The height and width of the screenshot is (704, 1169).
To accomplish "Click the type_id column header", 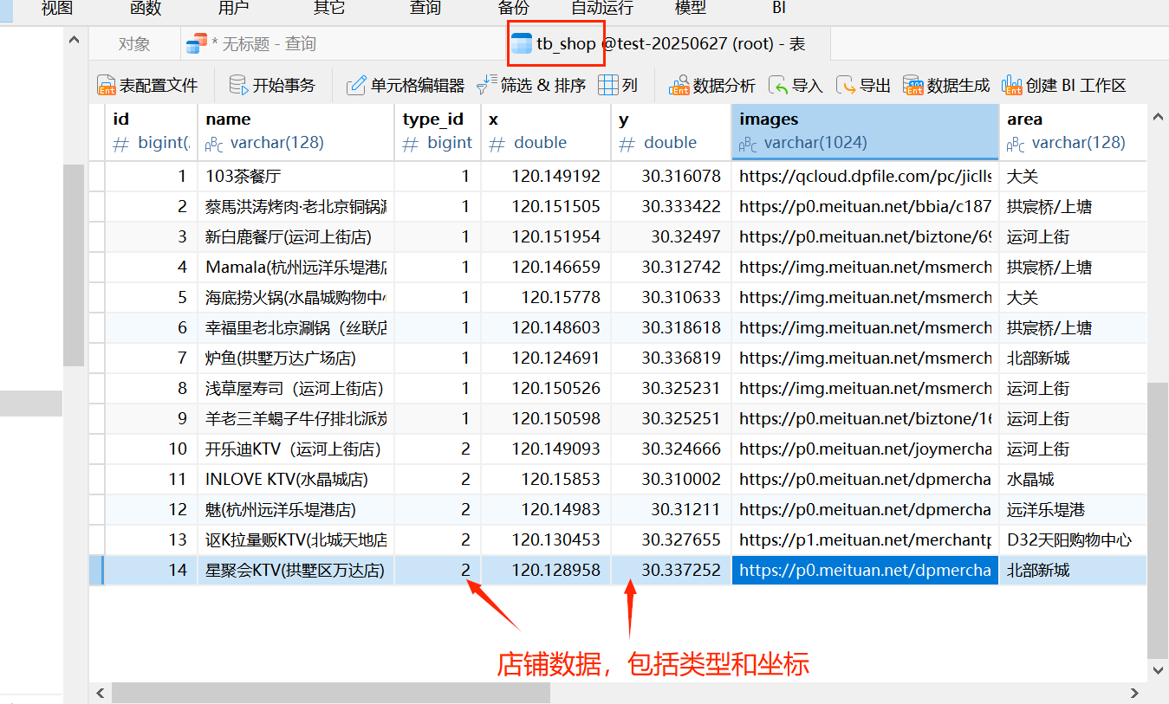I will pyautogui.click(x=438, y=131).
